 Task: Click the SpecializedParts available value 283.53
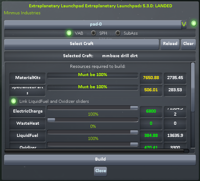pyautogui.click(x=175, y=91)
